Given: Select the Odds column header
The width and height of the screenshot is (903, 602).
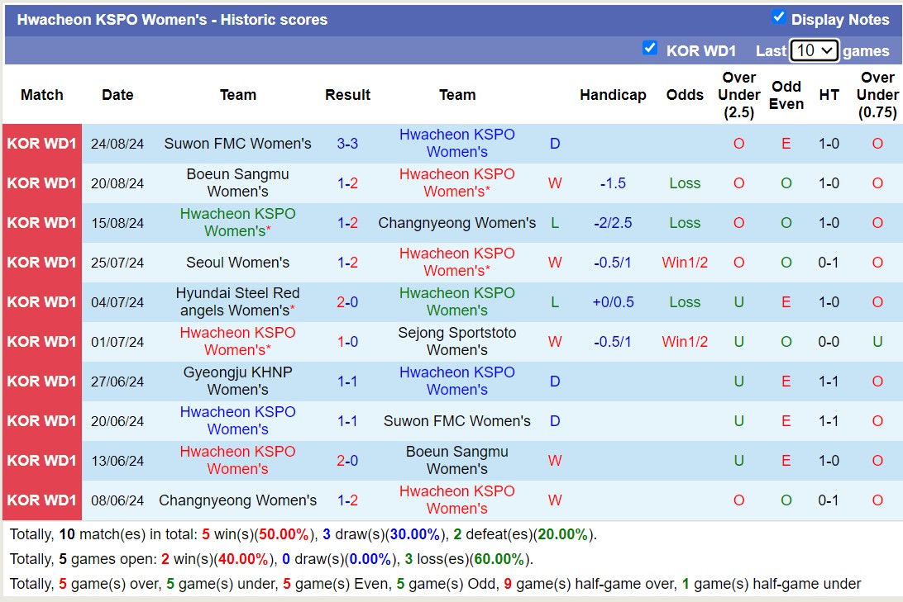Looking at the screenshot, I should tap(685, 95).
